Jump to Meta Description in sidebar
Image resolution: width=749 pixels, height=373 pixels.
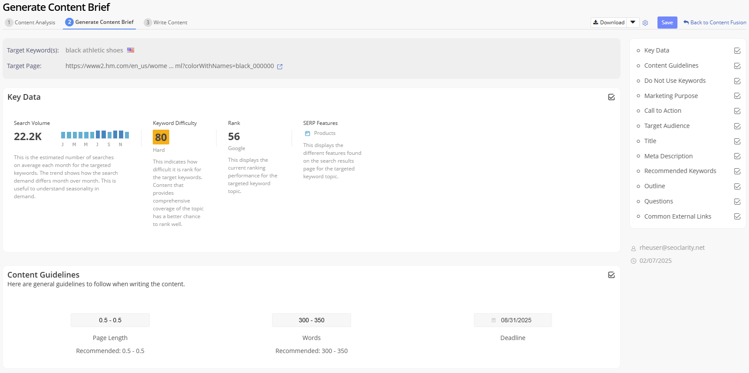coord(668,156)
